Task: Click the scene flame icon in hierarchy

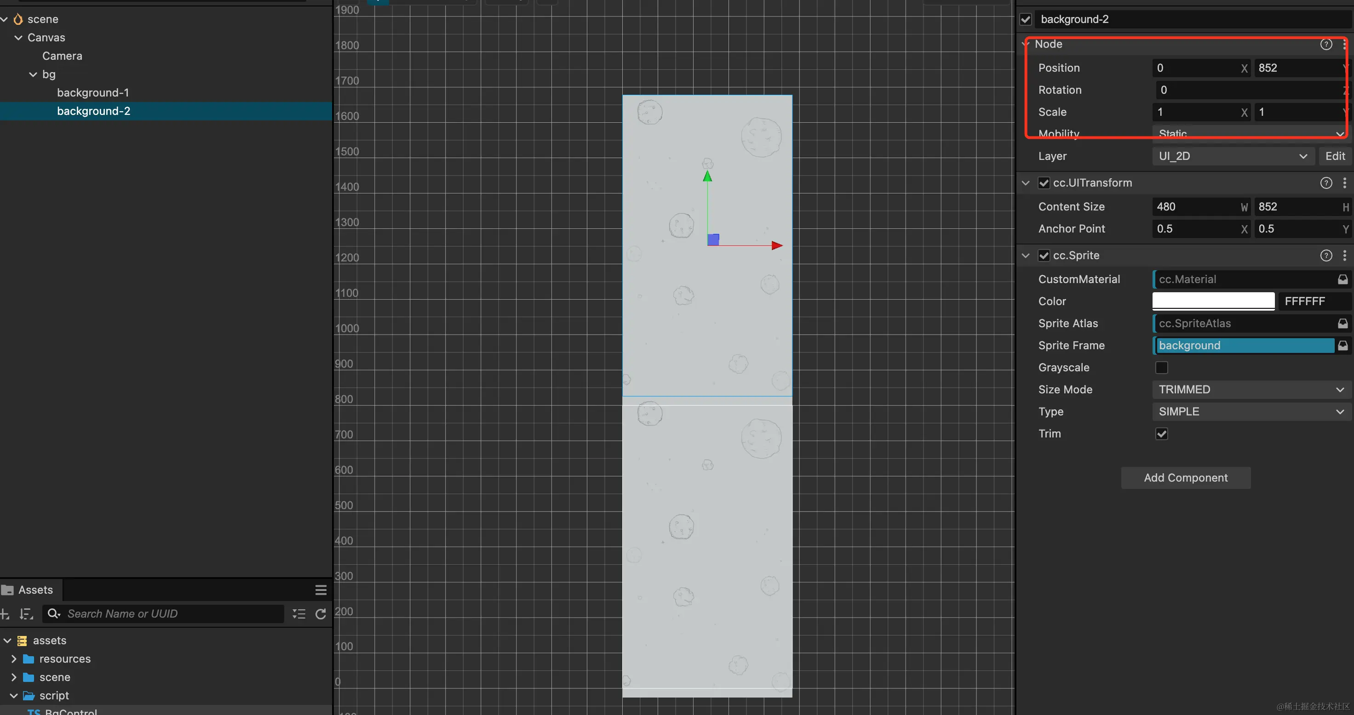Action: 18,19
